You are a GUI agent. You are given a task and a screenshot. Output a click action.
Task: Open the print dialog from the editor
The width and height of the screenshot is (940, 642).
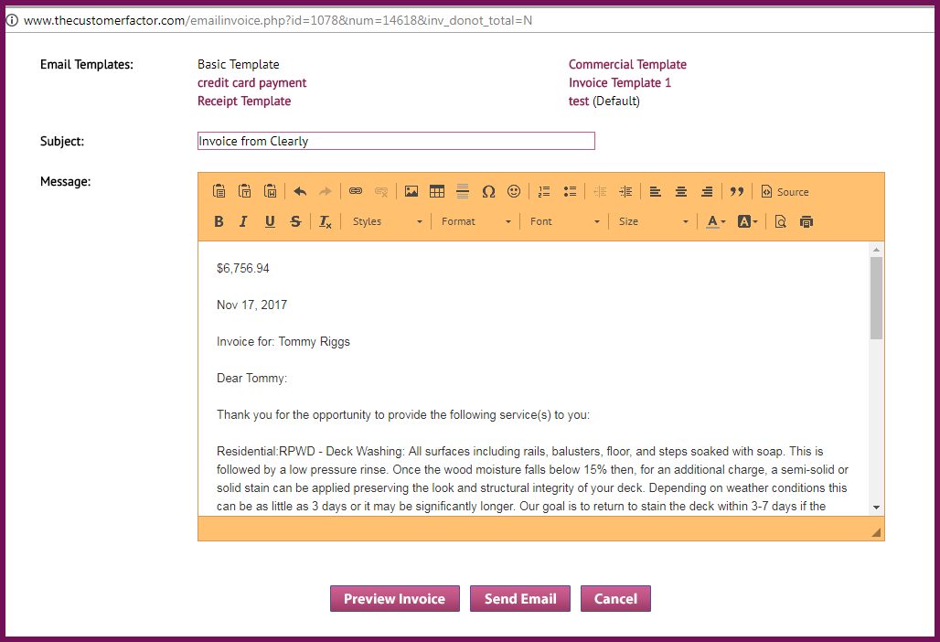click(806, 220)
